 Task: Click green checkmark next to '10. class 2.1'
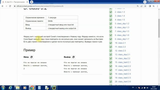coord(111,43)
